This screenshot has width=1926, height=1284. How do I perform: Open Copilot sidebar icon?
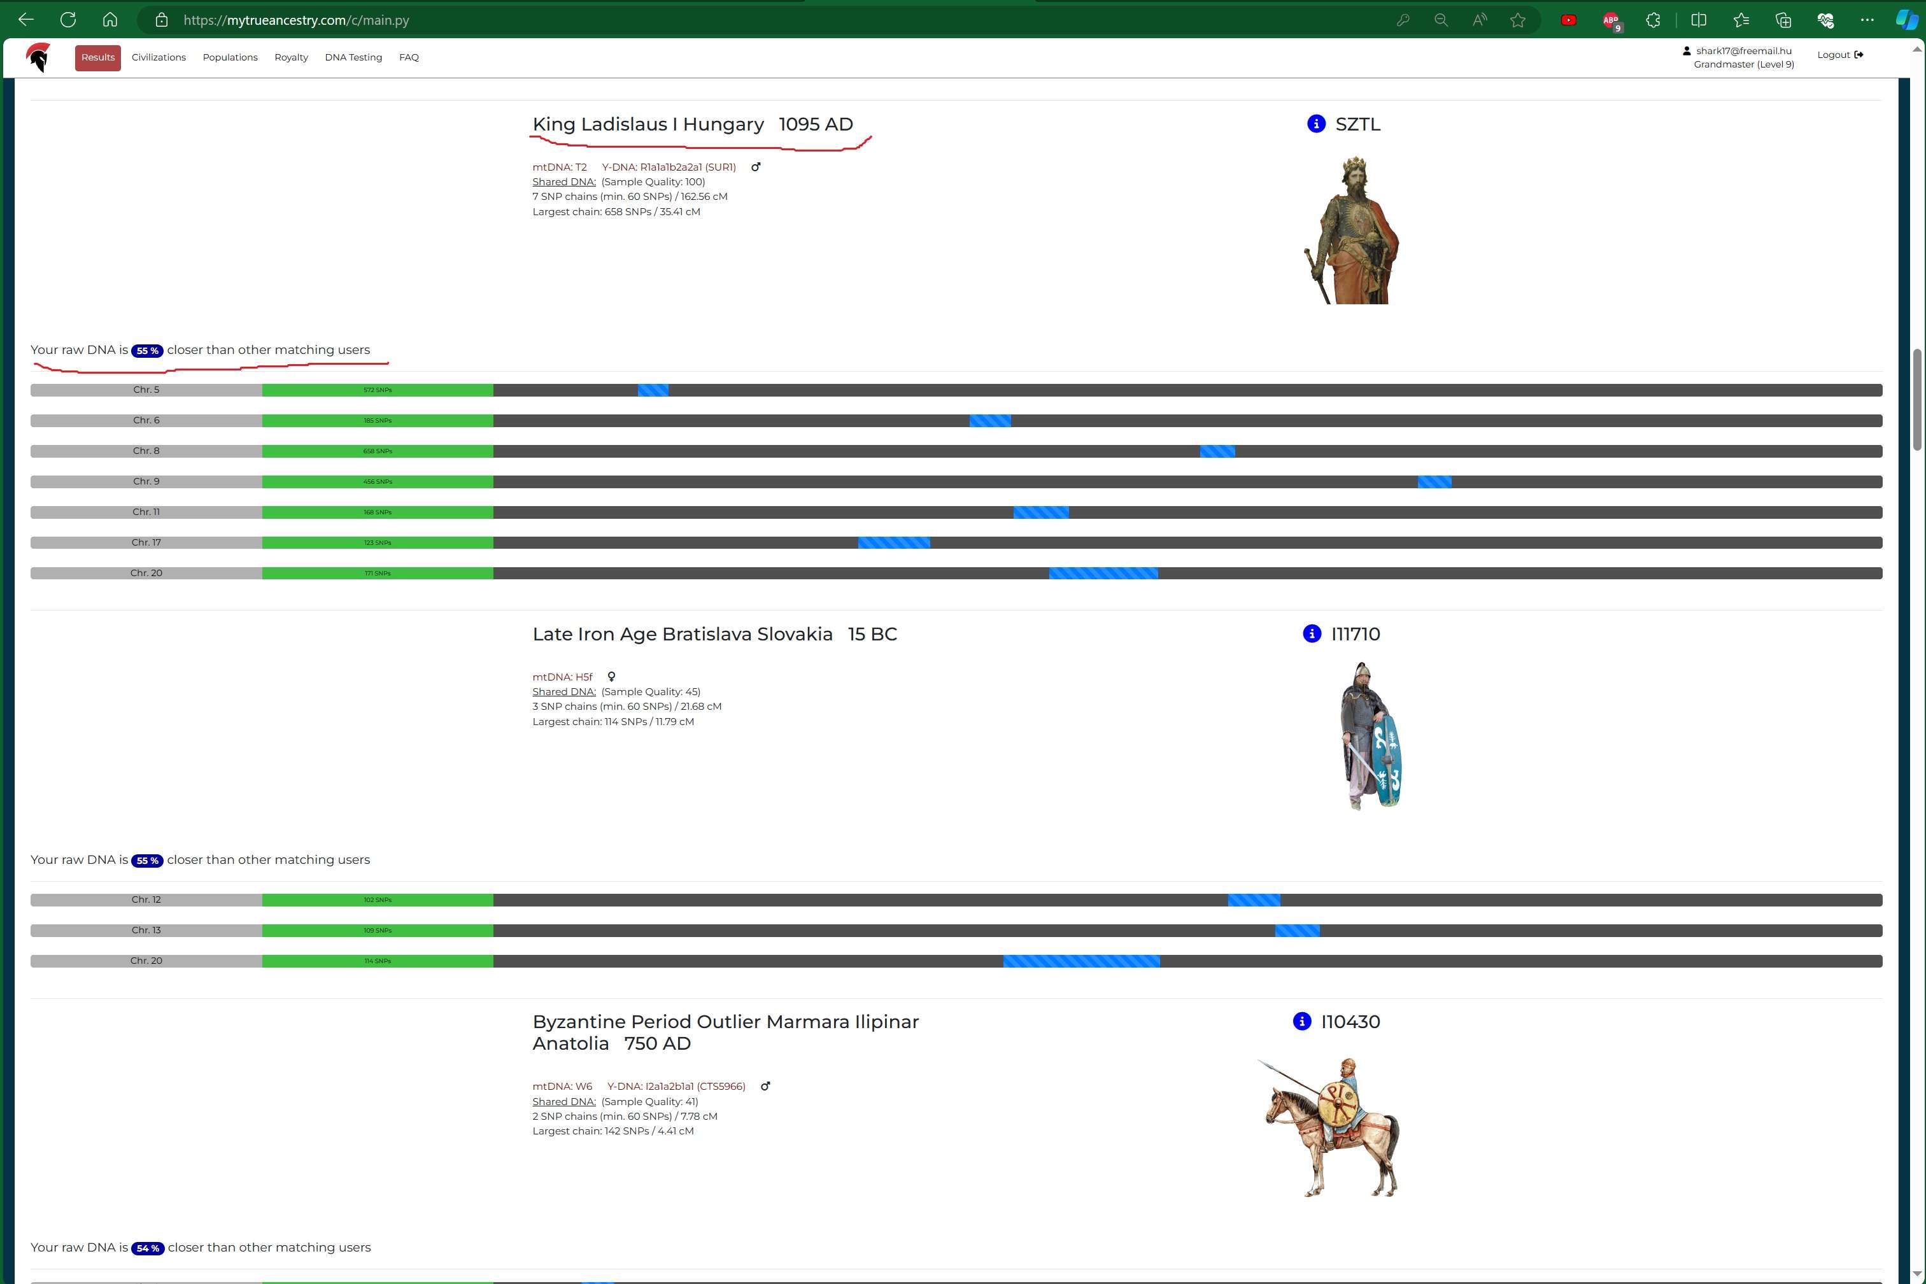[1906, 20]
